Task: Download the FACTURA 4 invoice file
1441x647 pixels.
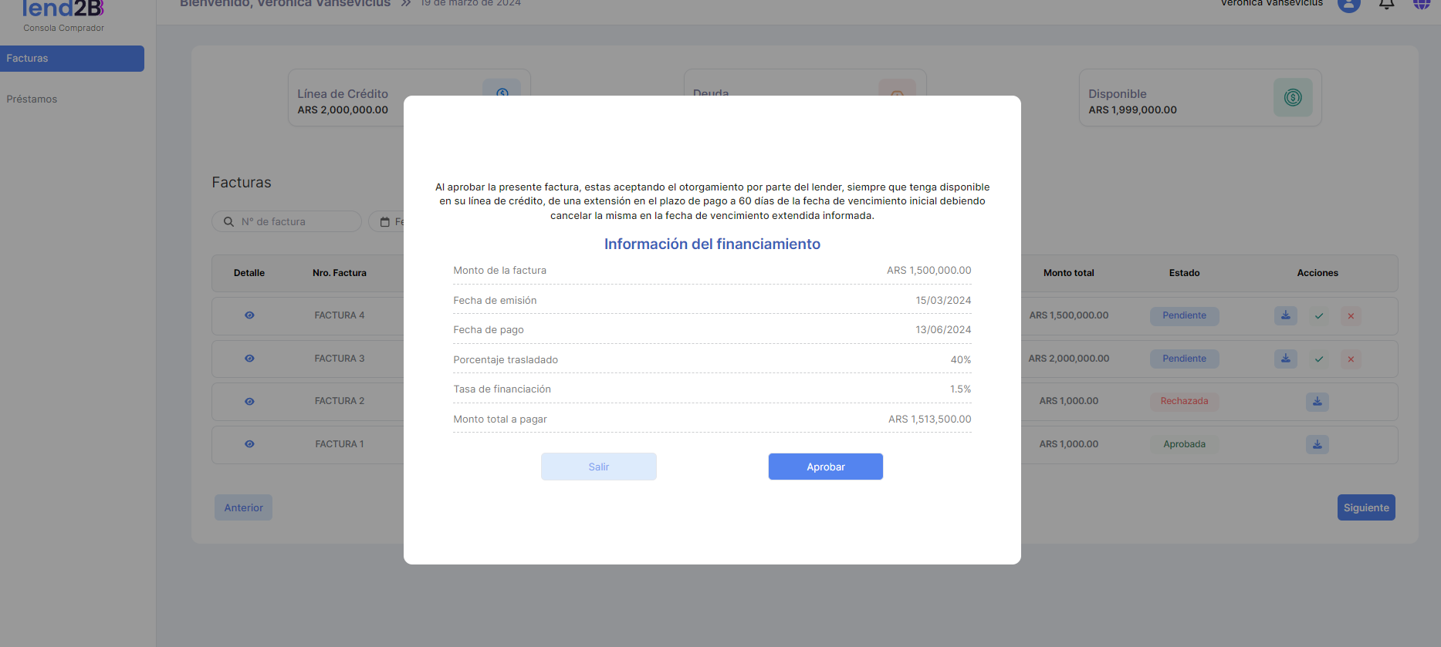Action: click(x=1285, y=315)
